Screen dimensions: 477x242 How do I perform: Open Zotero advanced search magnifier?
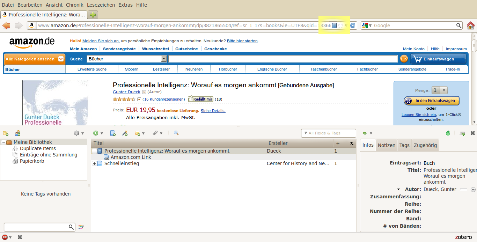(176, 133)
